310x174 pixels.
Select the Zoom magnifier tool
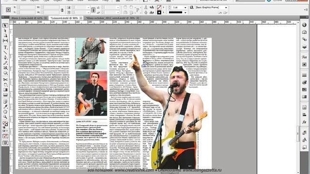coord(5,117)
